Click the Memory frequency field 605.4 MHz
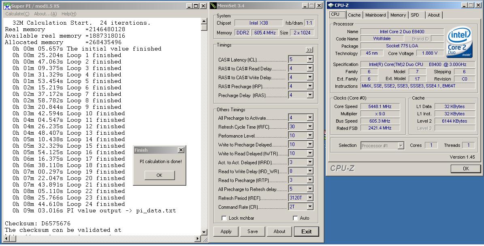Screen dimensions: 484x246 point(265,33)
